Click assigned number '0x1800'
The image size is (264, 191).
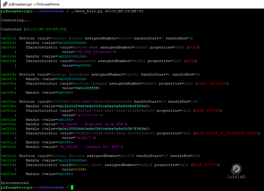(125, 38)
